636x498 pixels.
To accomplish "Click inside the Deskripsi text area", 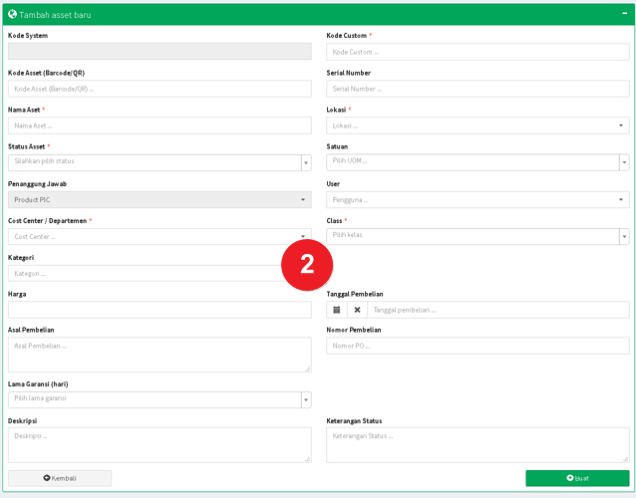I will pos(159,444).
